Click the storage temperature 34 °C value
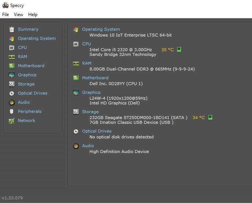This screenshot has width=252, height=203. pos(199,118)
